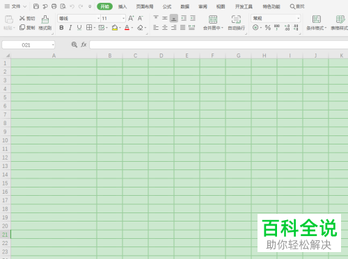348x259 pixels.
Task: Align text to top of cell
Action: [156, 18]
